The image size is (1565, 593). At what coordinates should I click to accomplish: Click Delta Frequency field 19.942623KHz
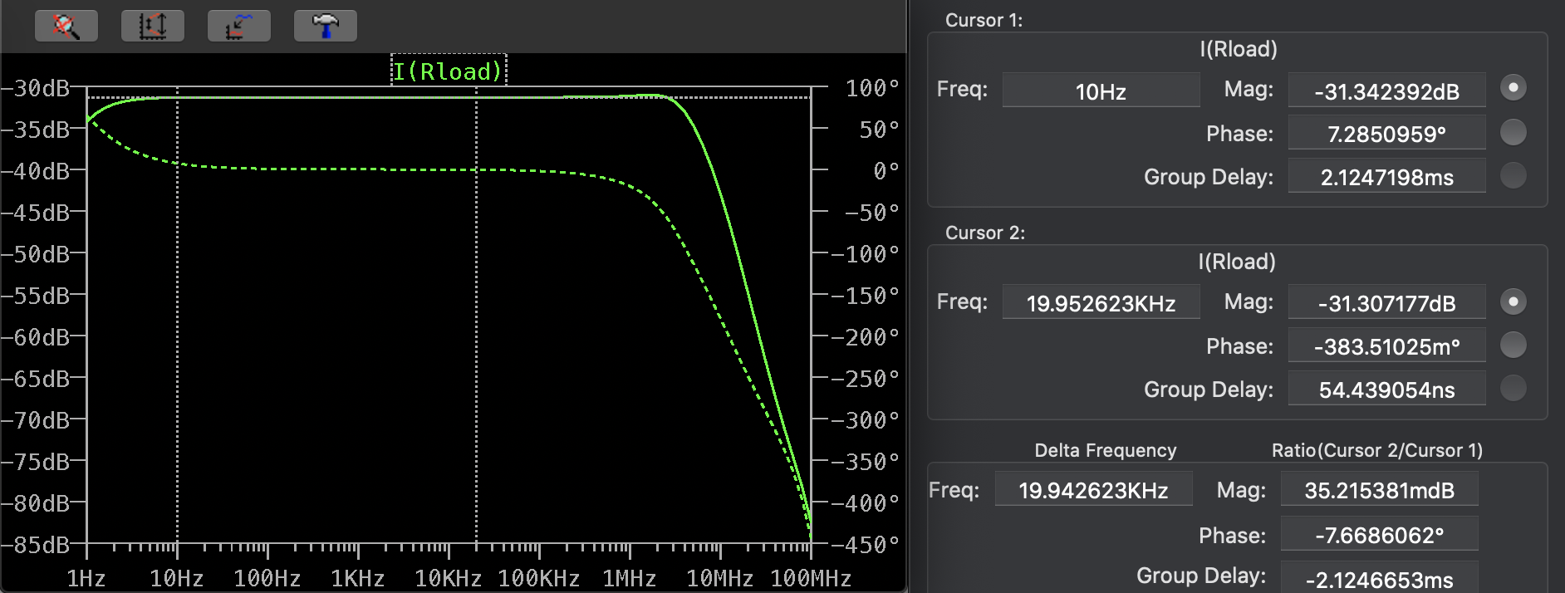coord(1093,490)
